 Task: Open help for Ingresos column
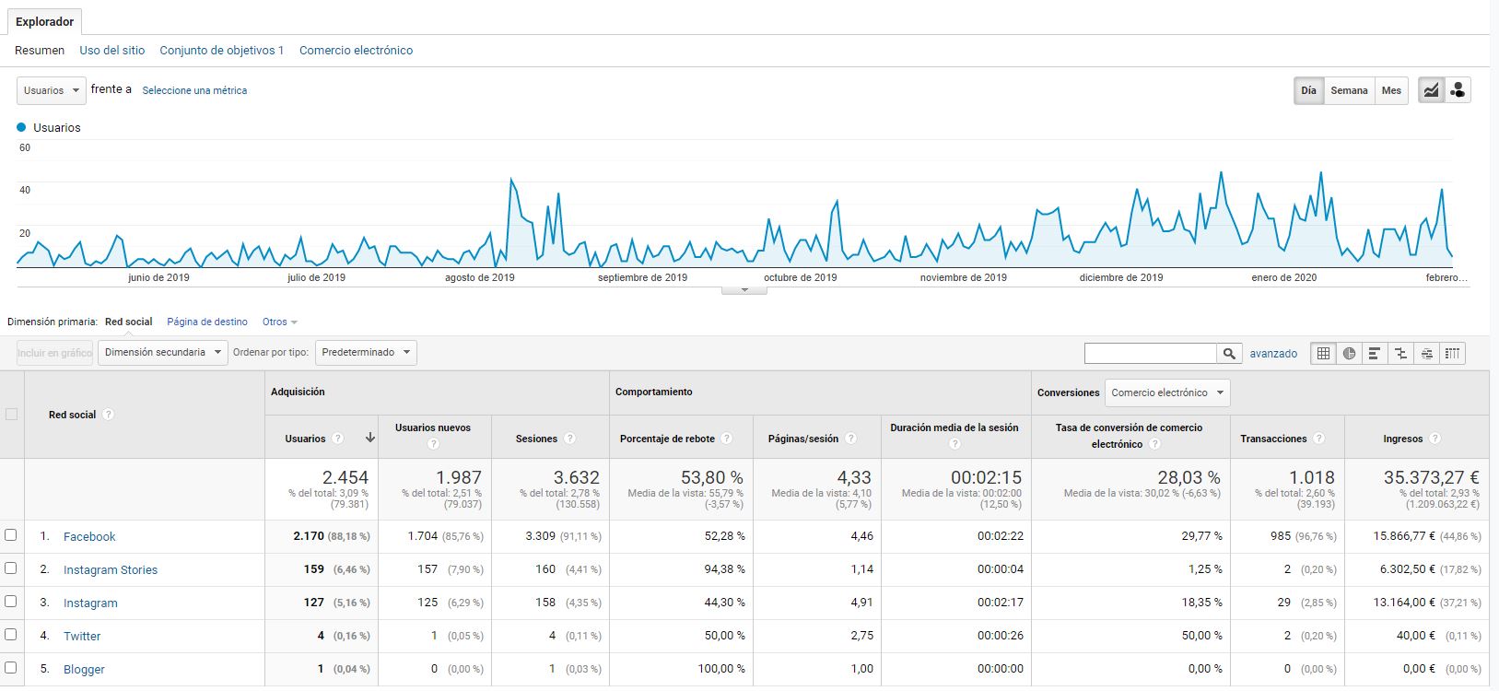[x=1435, y=439]
